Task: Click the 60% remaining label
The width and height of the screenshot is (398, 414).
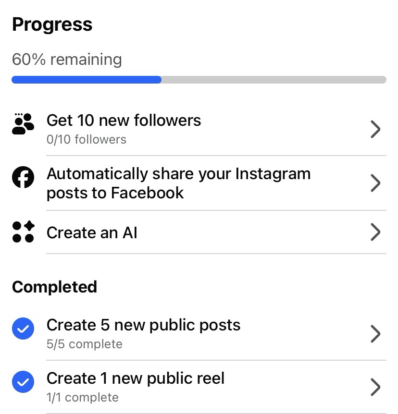Action: pos(67,60)
